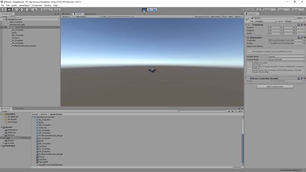Open the Free Aspect dropdown

88,17
